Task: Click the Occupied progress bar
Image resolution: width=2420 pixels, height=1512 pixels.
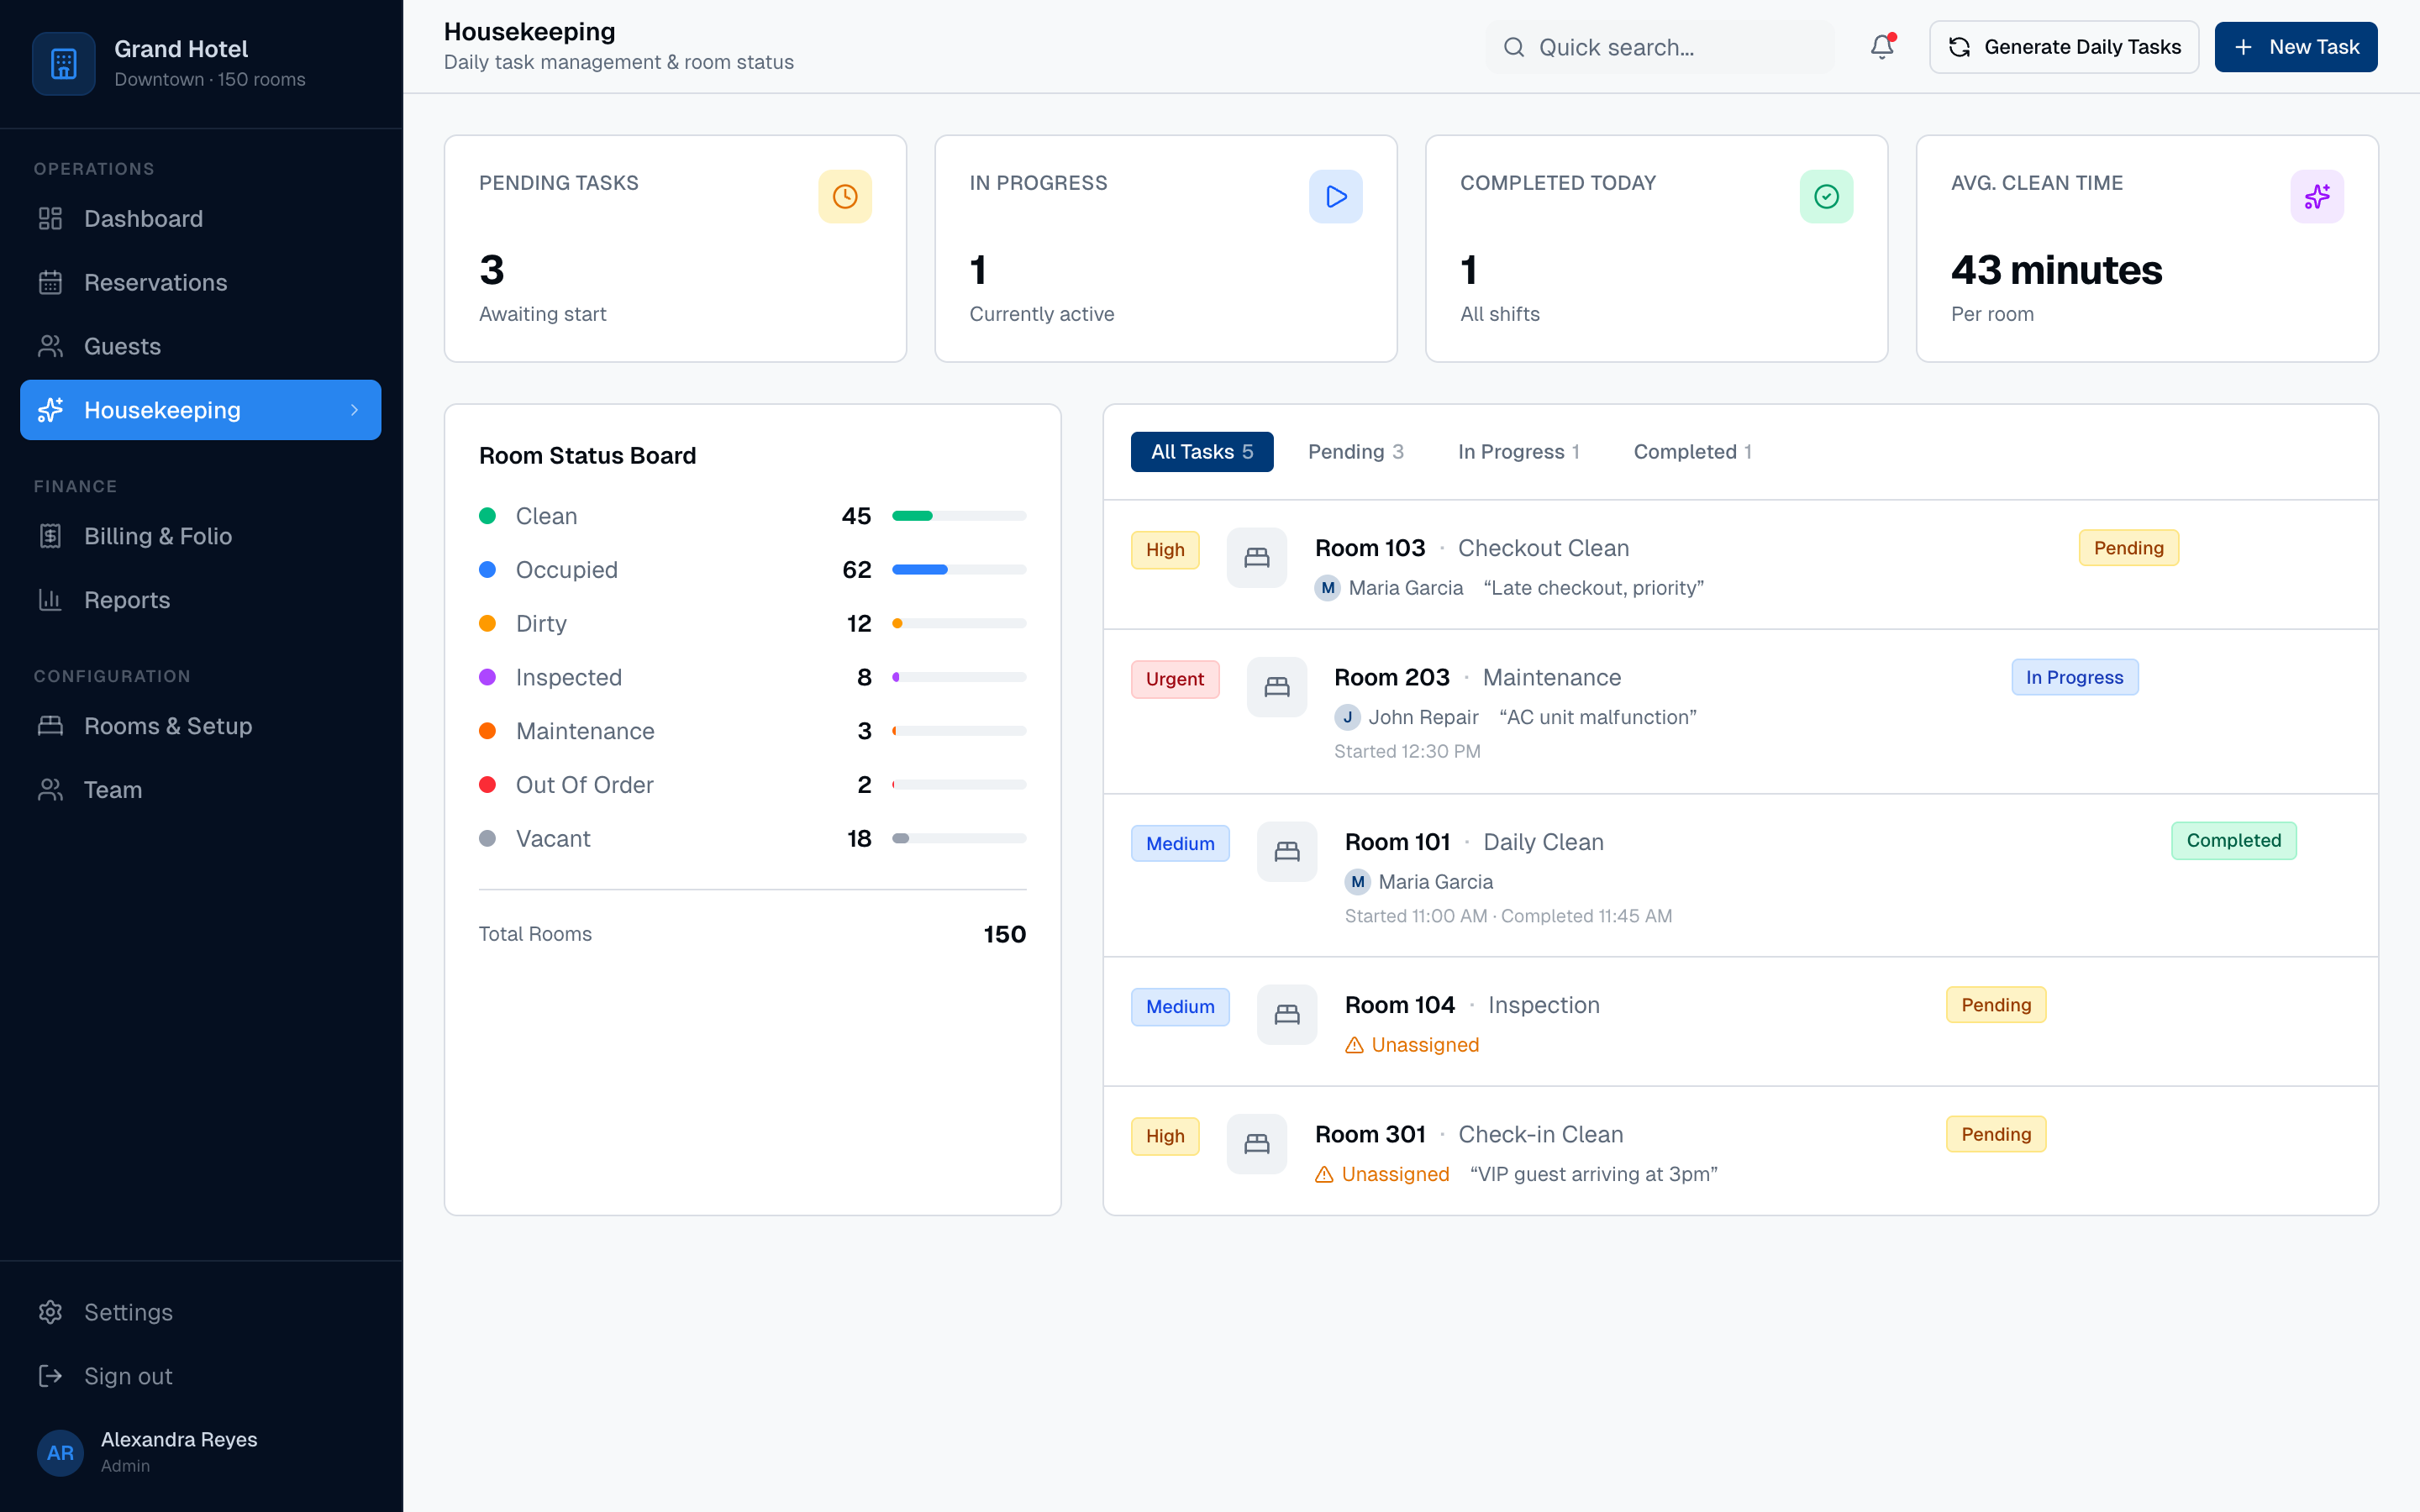Action: (x=959, y=570)
